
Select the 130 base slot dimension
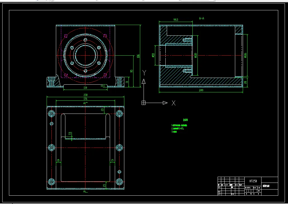click(x=85, y=88)
